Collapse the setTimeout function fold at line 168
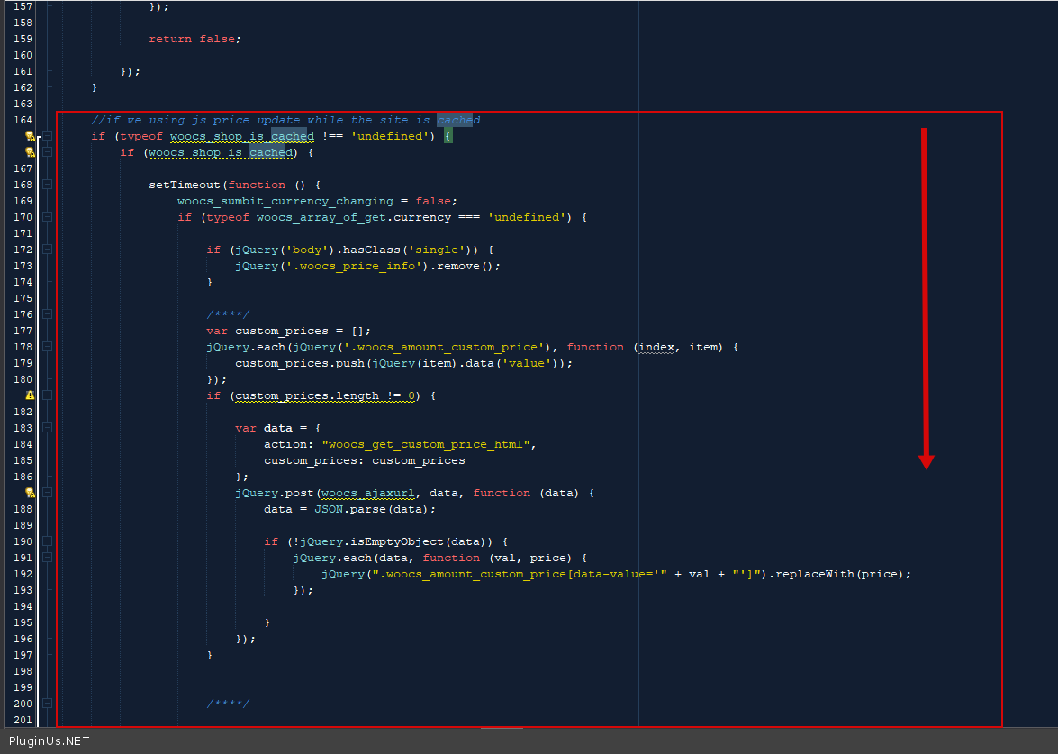Image resolution: width=1058 pixels, height=754 pixels. tap(47, 185)
